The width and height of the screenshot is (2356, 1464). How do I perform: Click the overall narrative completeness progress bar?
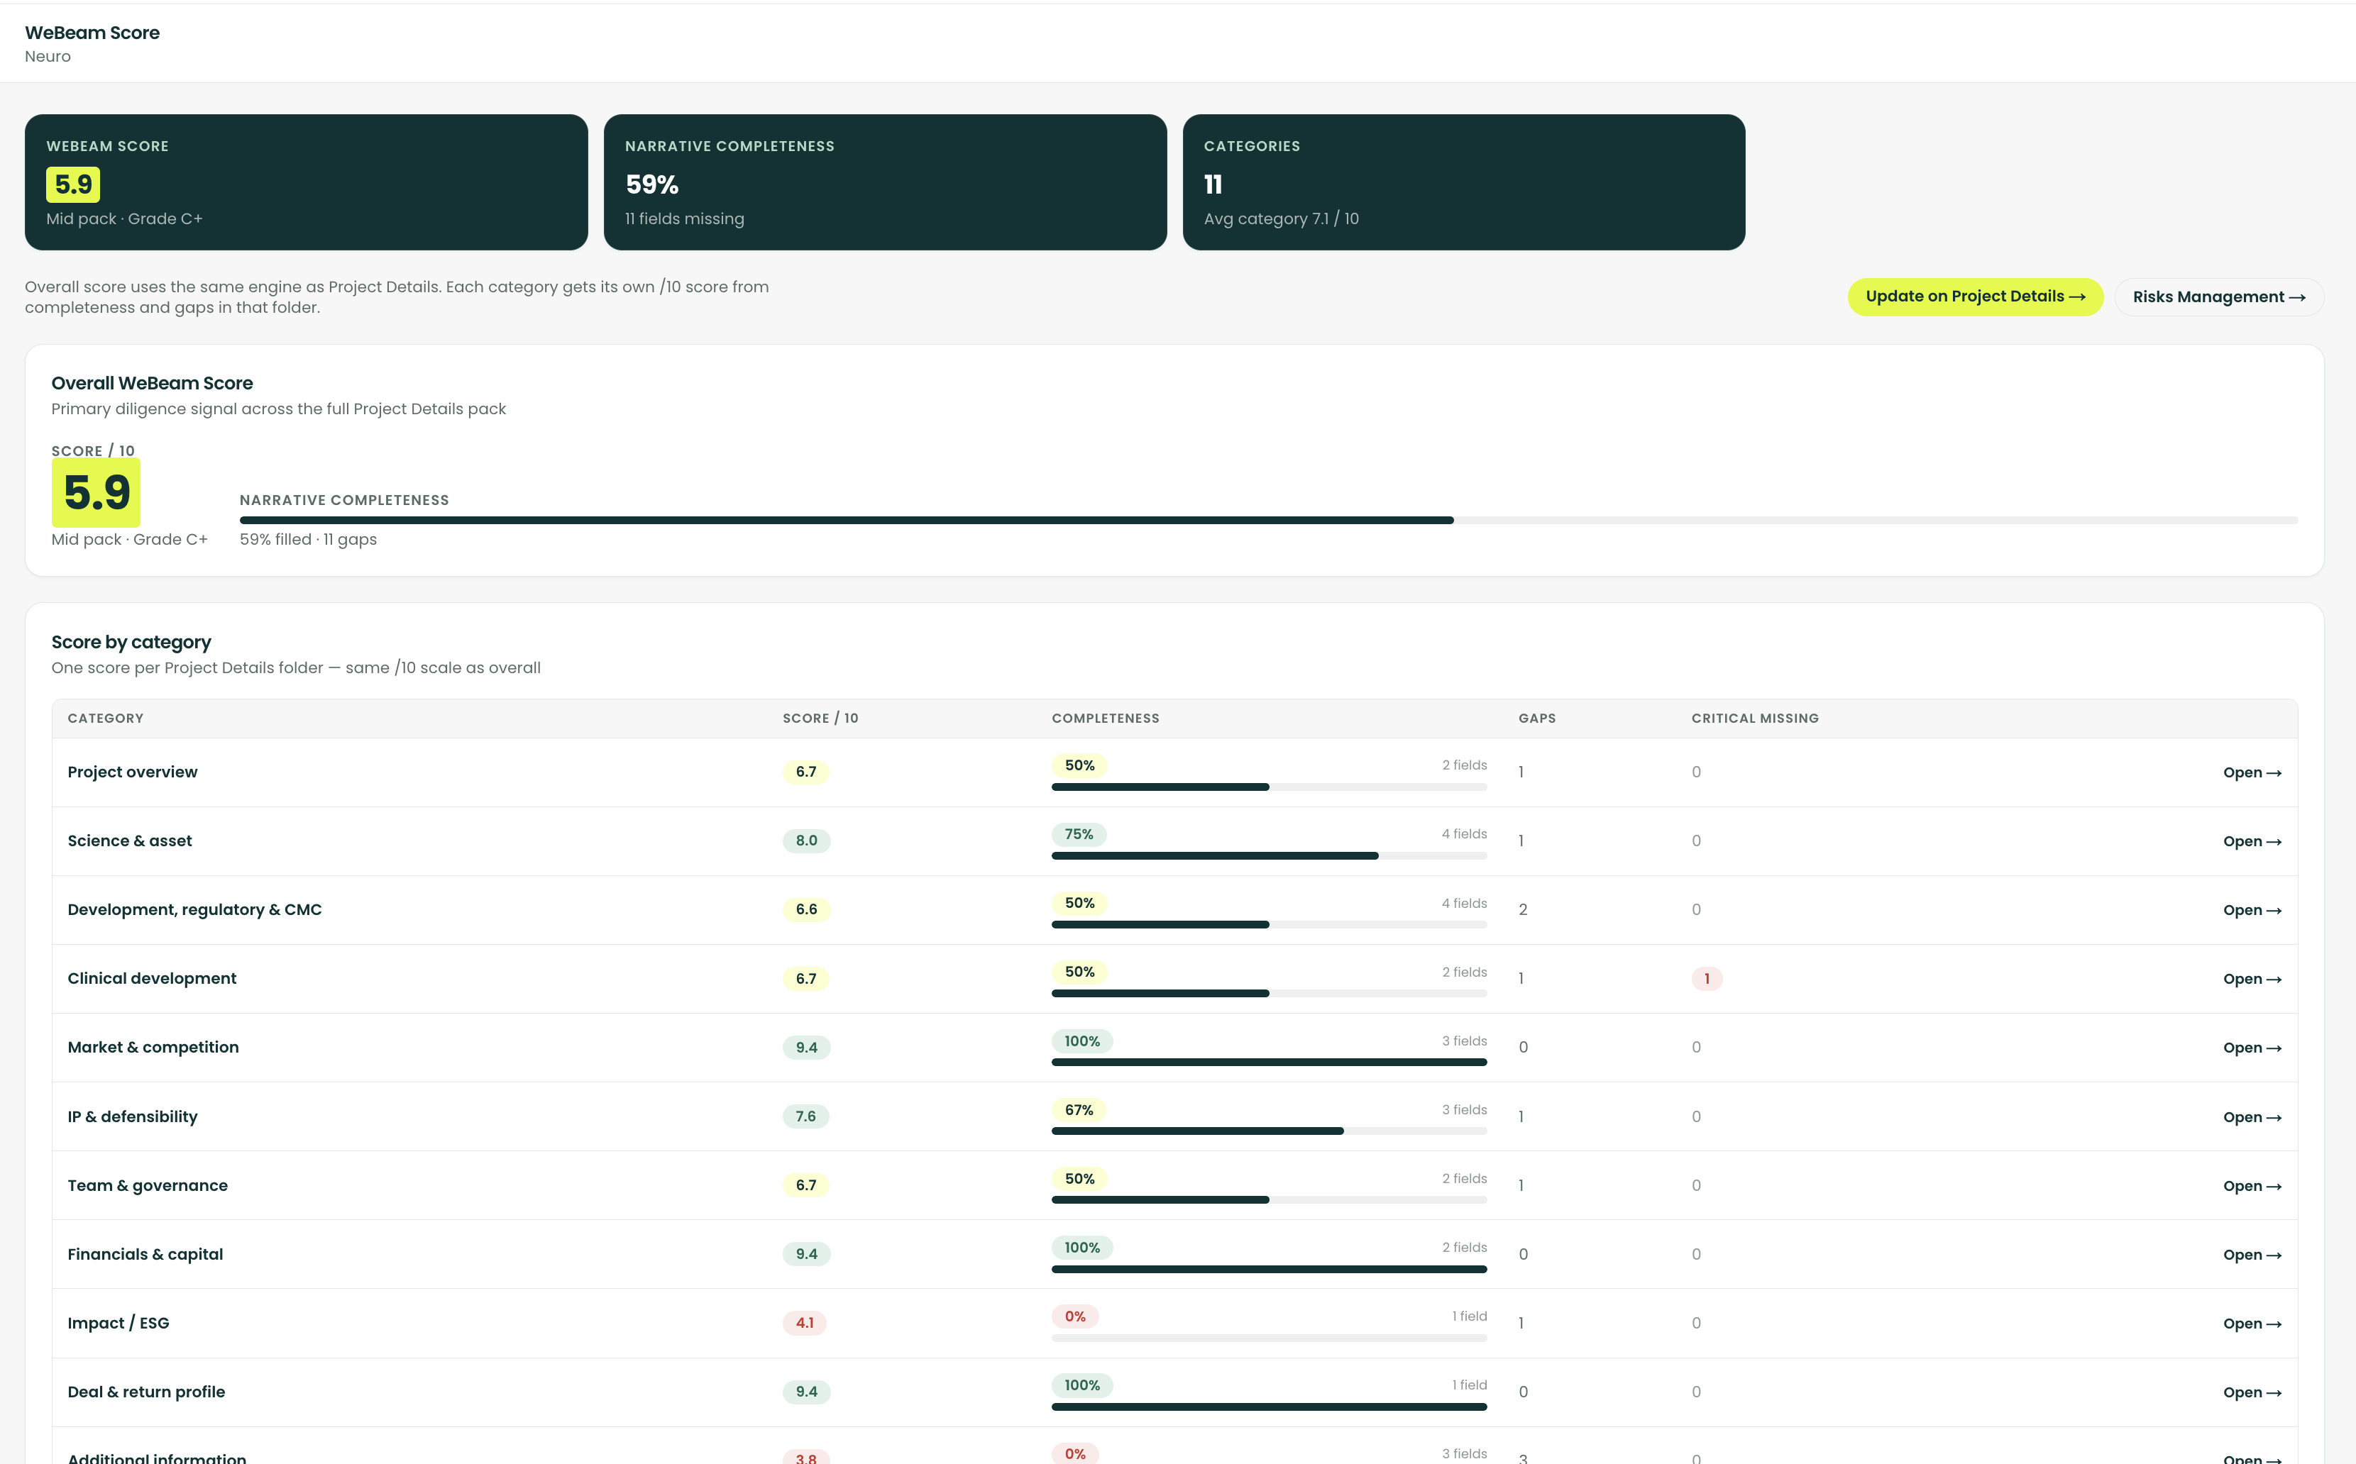(1268, 520)
